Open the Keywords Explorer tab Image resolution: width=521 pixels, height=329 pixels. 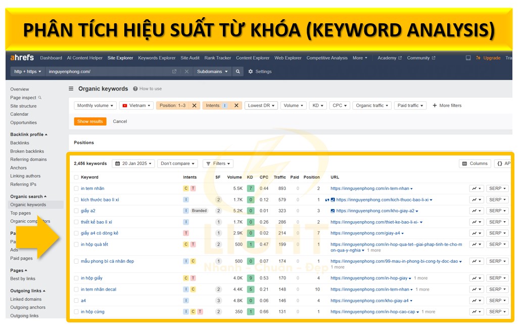click(157, 58)
